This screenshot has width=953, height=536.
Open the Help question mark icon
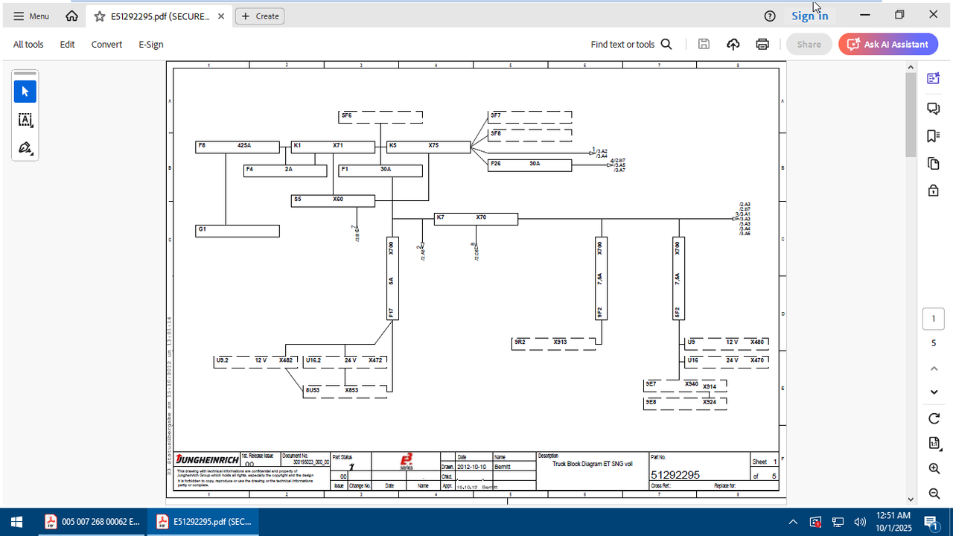(x=770, y=16)
